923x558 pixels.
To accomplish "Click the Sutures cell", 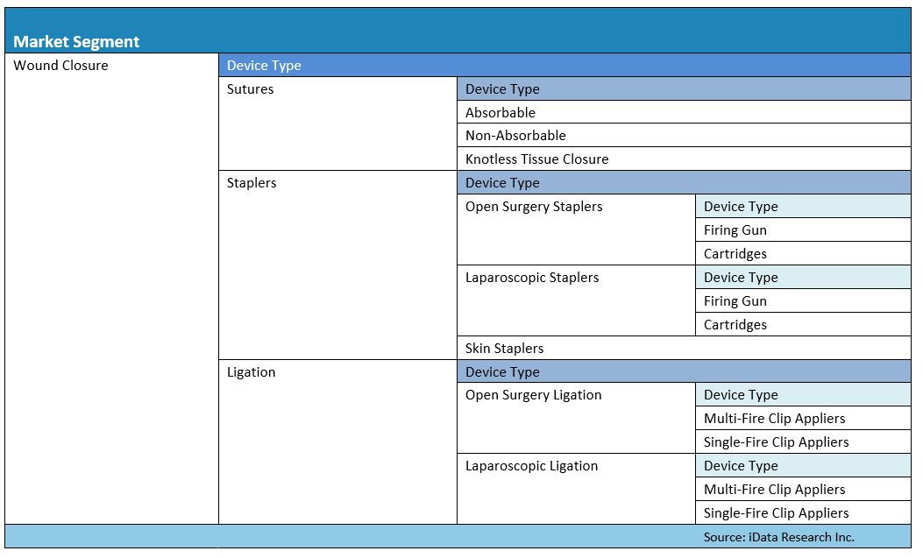I will coord(337,124).
